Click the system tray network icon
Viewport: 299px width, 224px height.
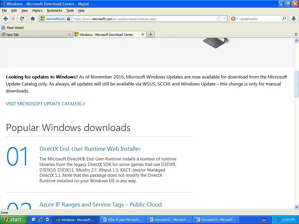point(277,220)
